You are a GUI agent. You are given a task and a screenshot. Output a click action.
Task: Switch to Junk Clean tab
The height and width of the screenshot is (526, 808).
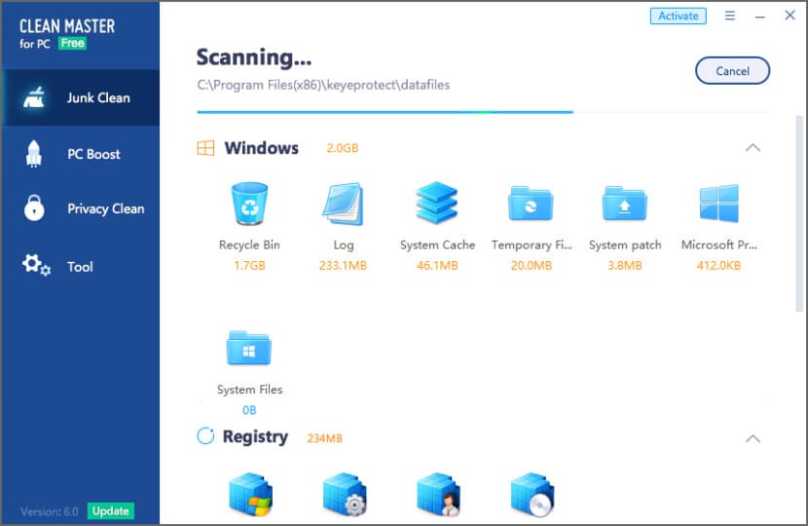[x=81, y=97]
